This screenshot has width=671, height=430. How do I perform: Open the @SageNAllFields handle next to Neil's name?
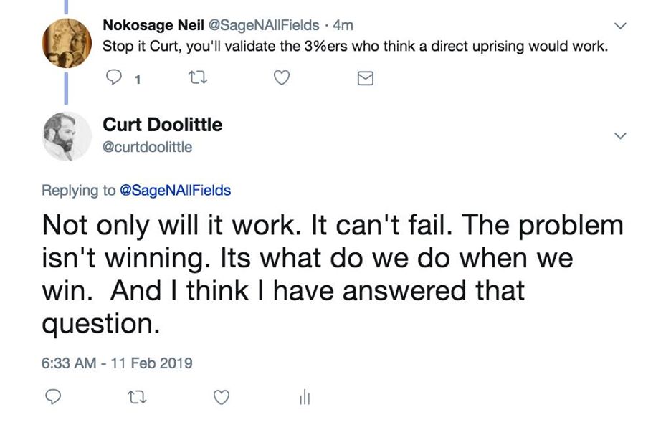[x=264, y=25]
